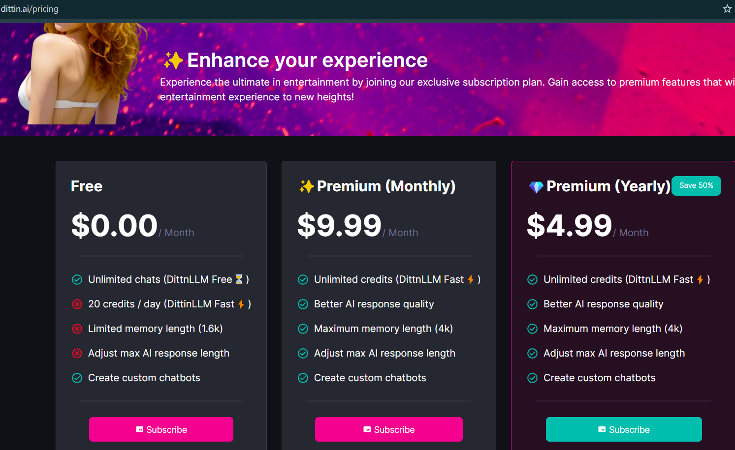
Task: Click the diamond icon beside Premium (Yearly)
Action: pos(535,186)
